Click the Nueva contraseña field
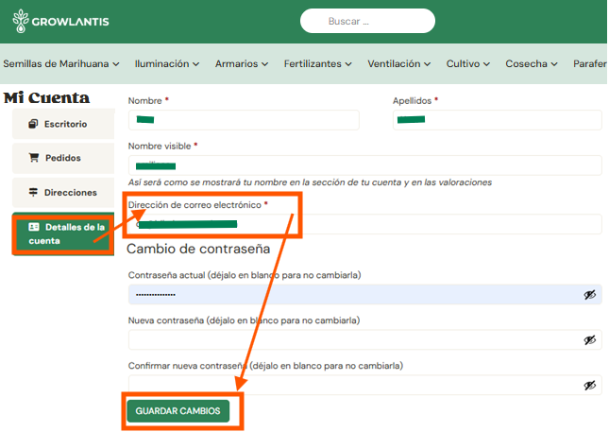The width and height of the screenshot is (609, 432). click(x=365, y=340)
